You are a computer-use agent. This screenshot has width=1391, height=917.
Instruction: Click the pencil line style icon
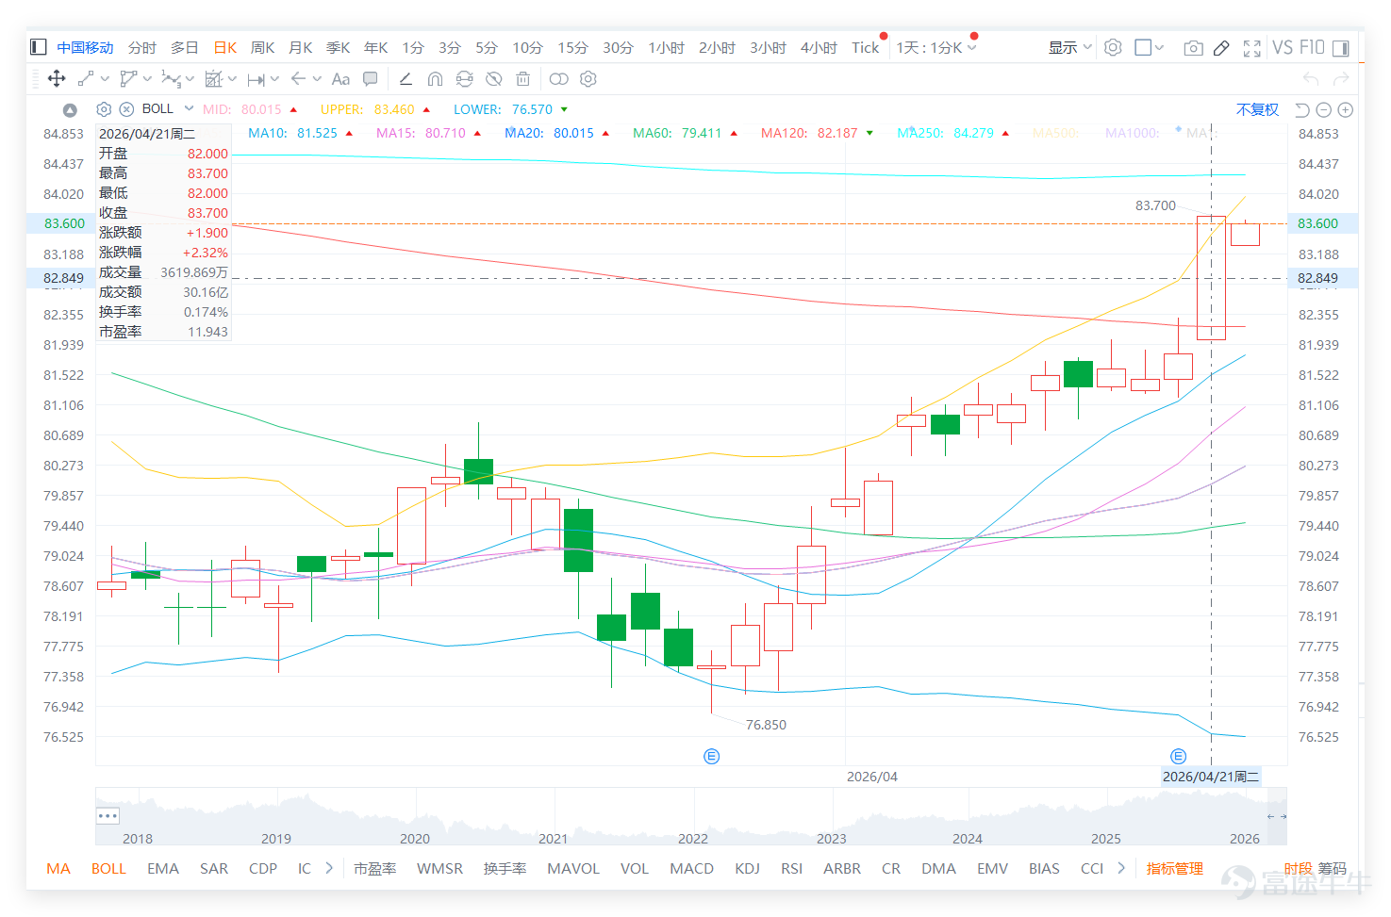[406, 78]
